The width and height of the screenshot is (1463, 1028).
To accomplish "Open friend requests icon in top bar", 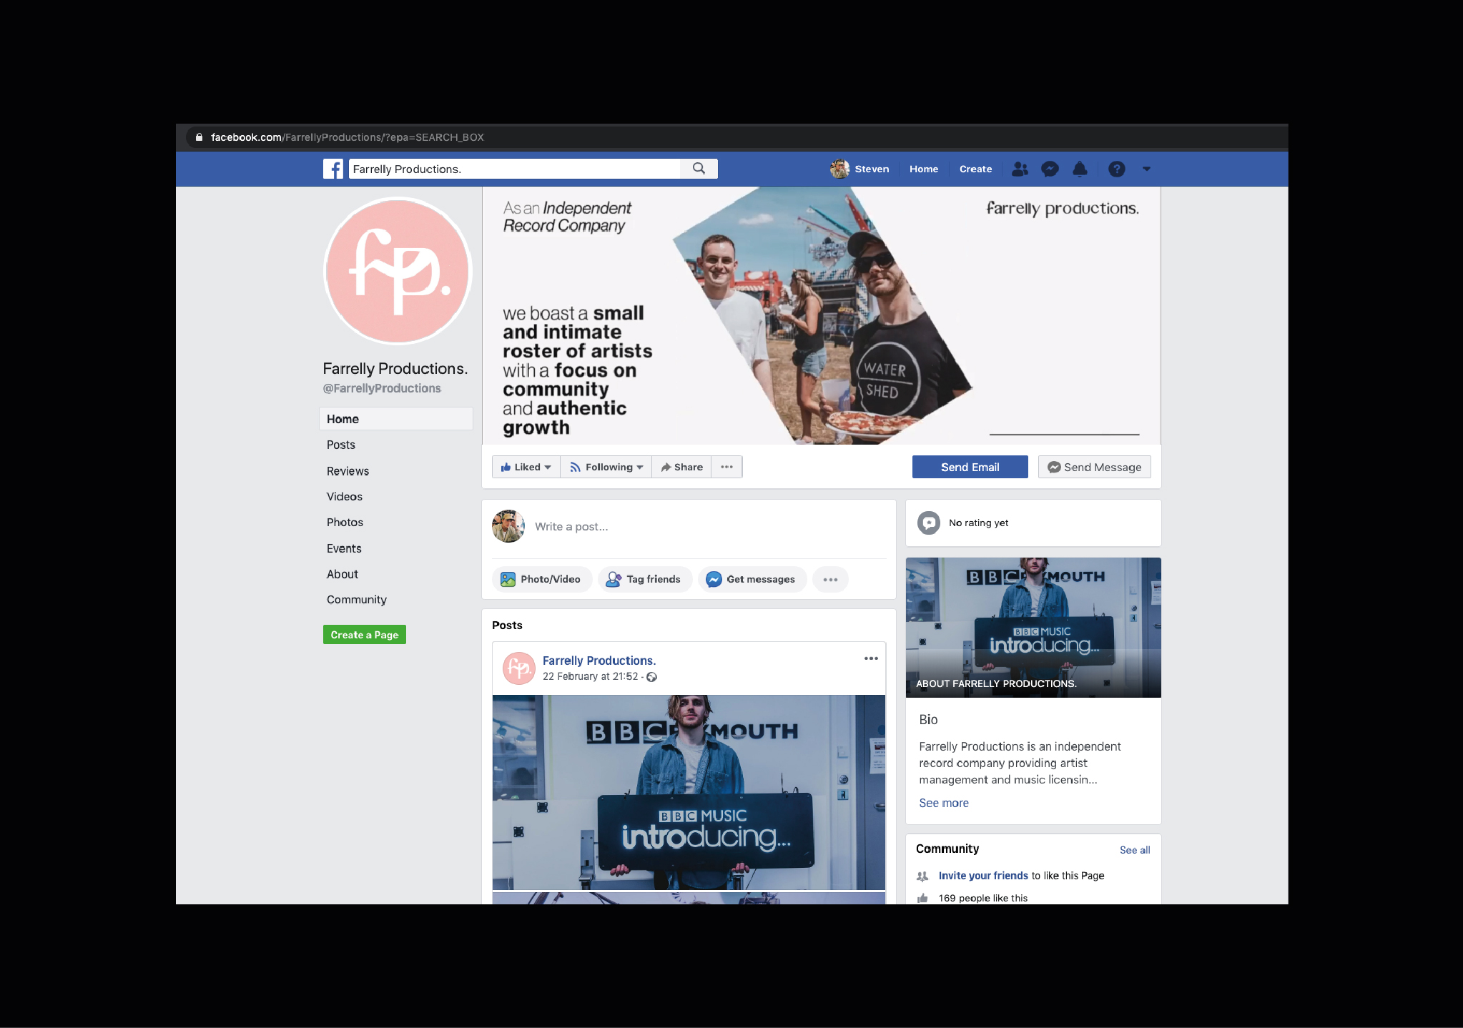I will tap(1020, 169).
